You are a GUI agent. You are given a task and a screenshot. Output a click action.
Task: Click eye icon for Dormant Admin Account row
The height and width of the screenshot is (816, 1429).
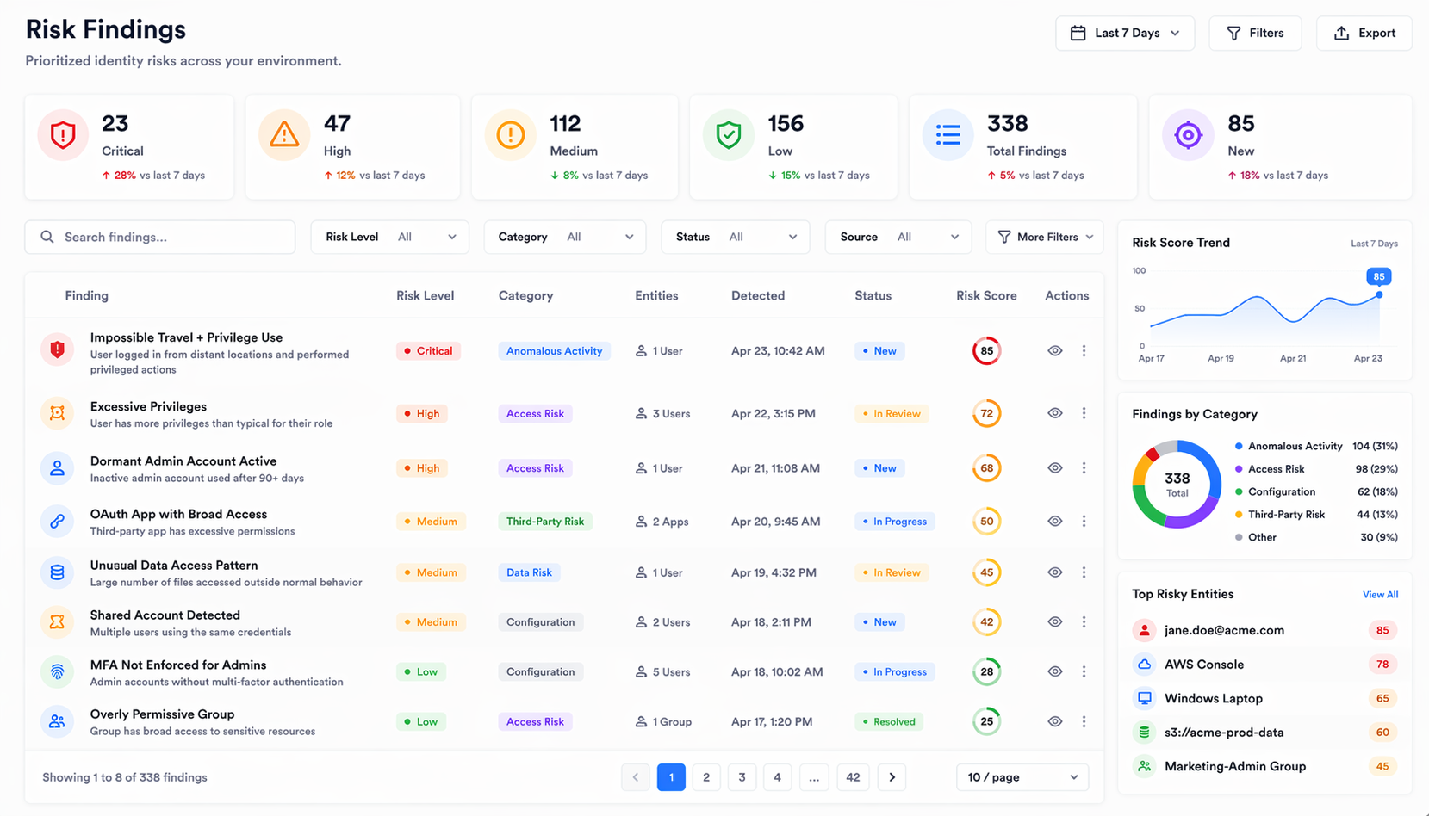[1054, 468]
